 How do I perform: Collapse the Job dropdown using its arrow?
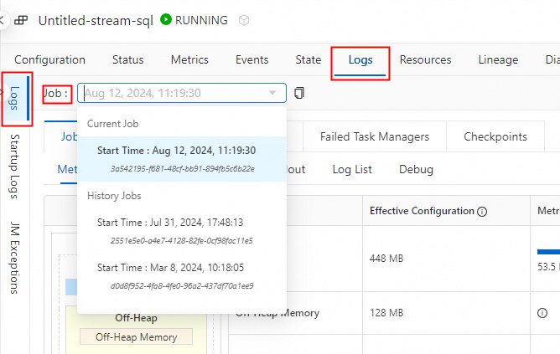tap(272, 93)
